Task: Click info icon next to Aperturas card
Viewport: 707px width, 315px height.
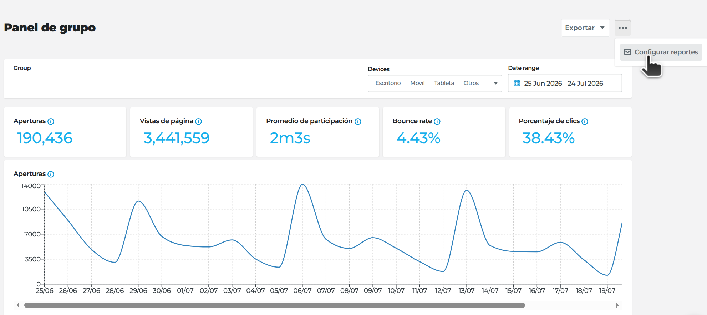Action: [x=51, y=121]
